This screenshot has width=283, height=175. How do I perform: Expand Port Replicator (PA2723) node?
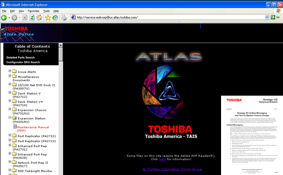[10, 140]
